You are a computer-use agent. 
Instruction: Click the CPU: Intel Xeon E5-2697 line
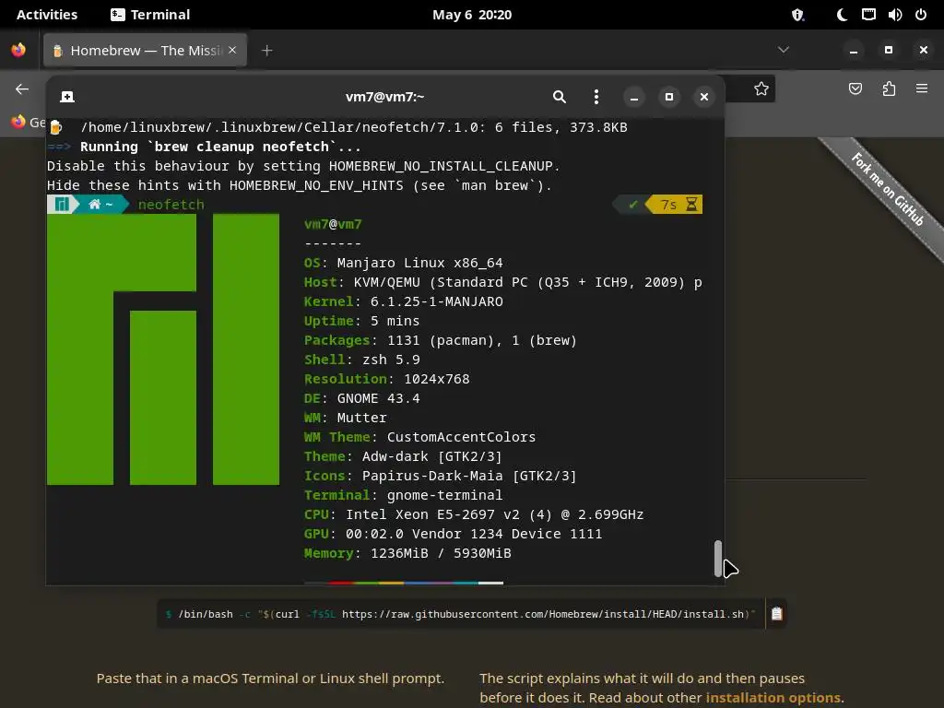coord(474,514)
